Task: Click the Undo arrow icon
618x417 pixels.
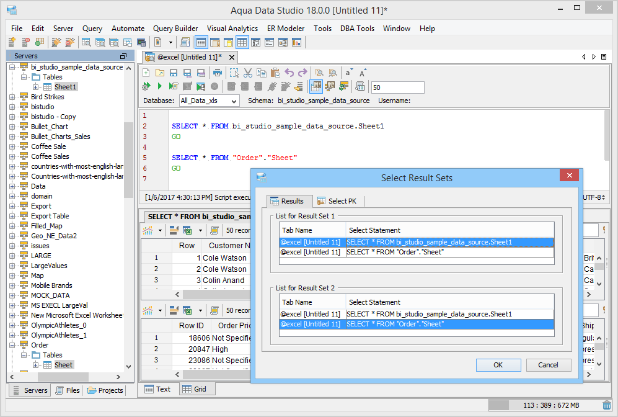Action: (289, 73)
